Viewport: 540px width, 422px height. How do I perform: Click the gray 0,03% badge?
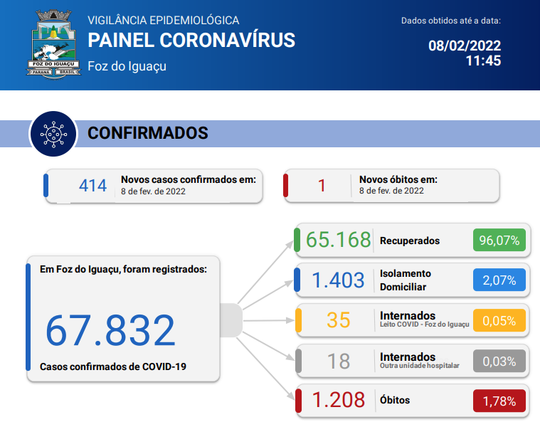(x=499, y=361)
